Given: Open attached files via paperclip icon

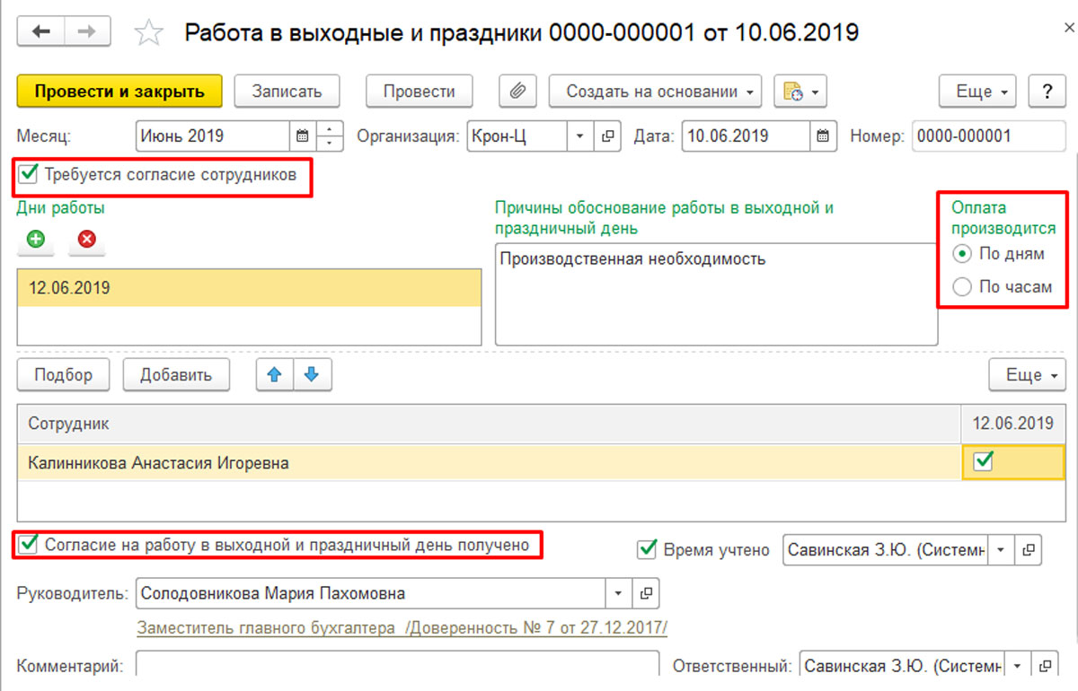Looking at the screenshot, I should pyautogui.click(x=517, y=91).
